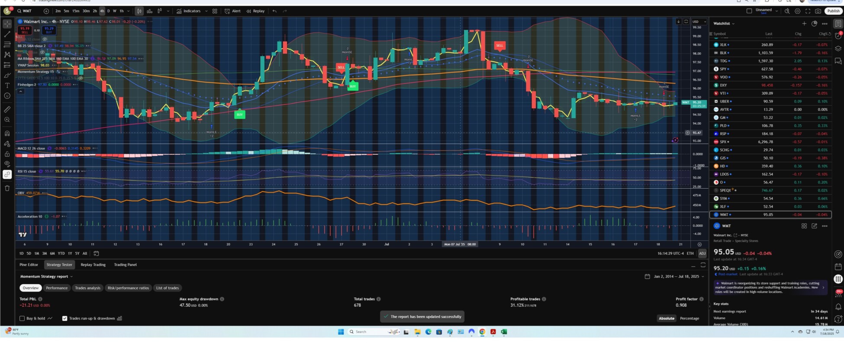Click the 93.47 price axis plus marker

[687, 133]
